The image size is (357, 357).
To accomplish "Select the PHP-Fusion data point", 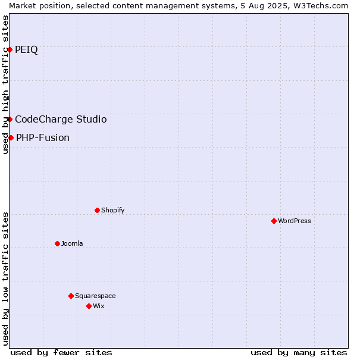I will tap(11, 138).
